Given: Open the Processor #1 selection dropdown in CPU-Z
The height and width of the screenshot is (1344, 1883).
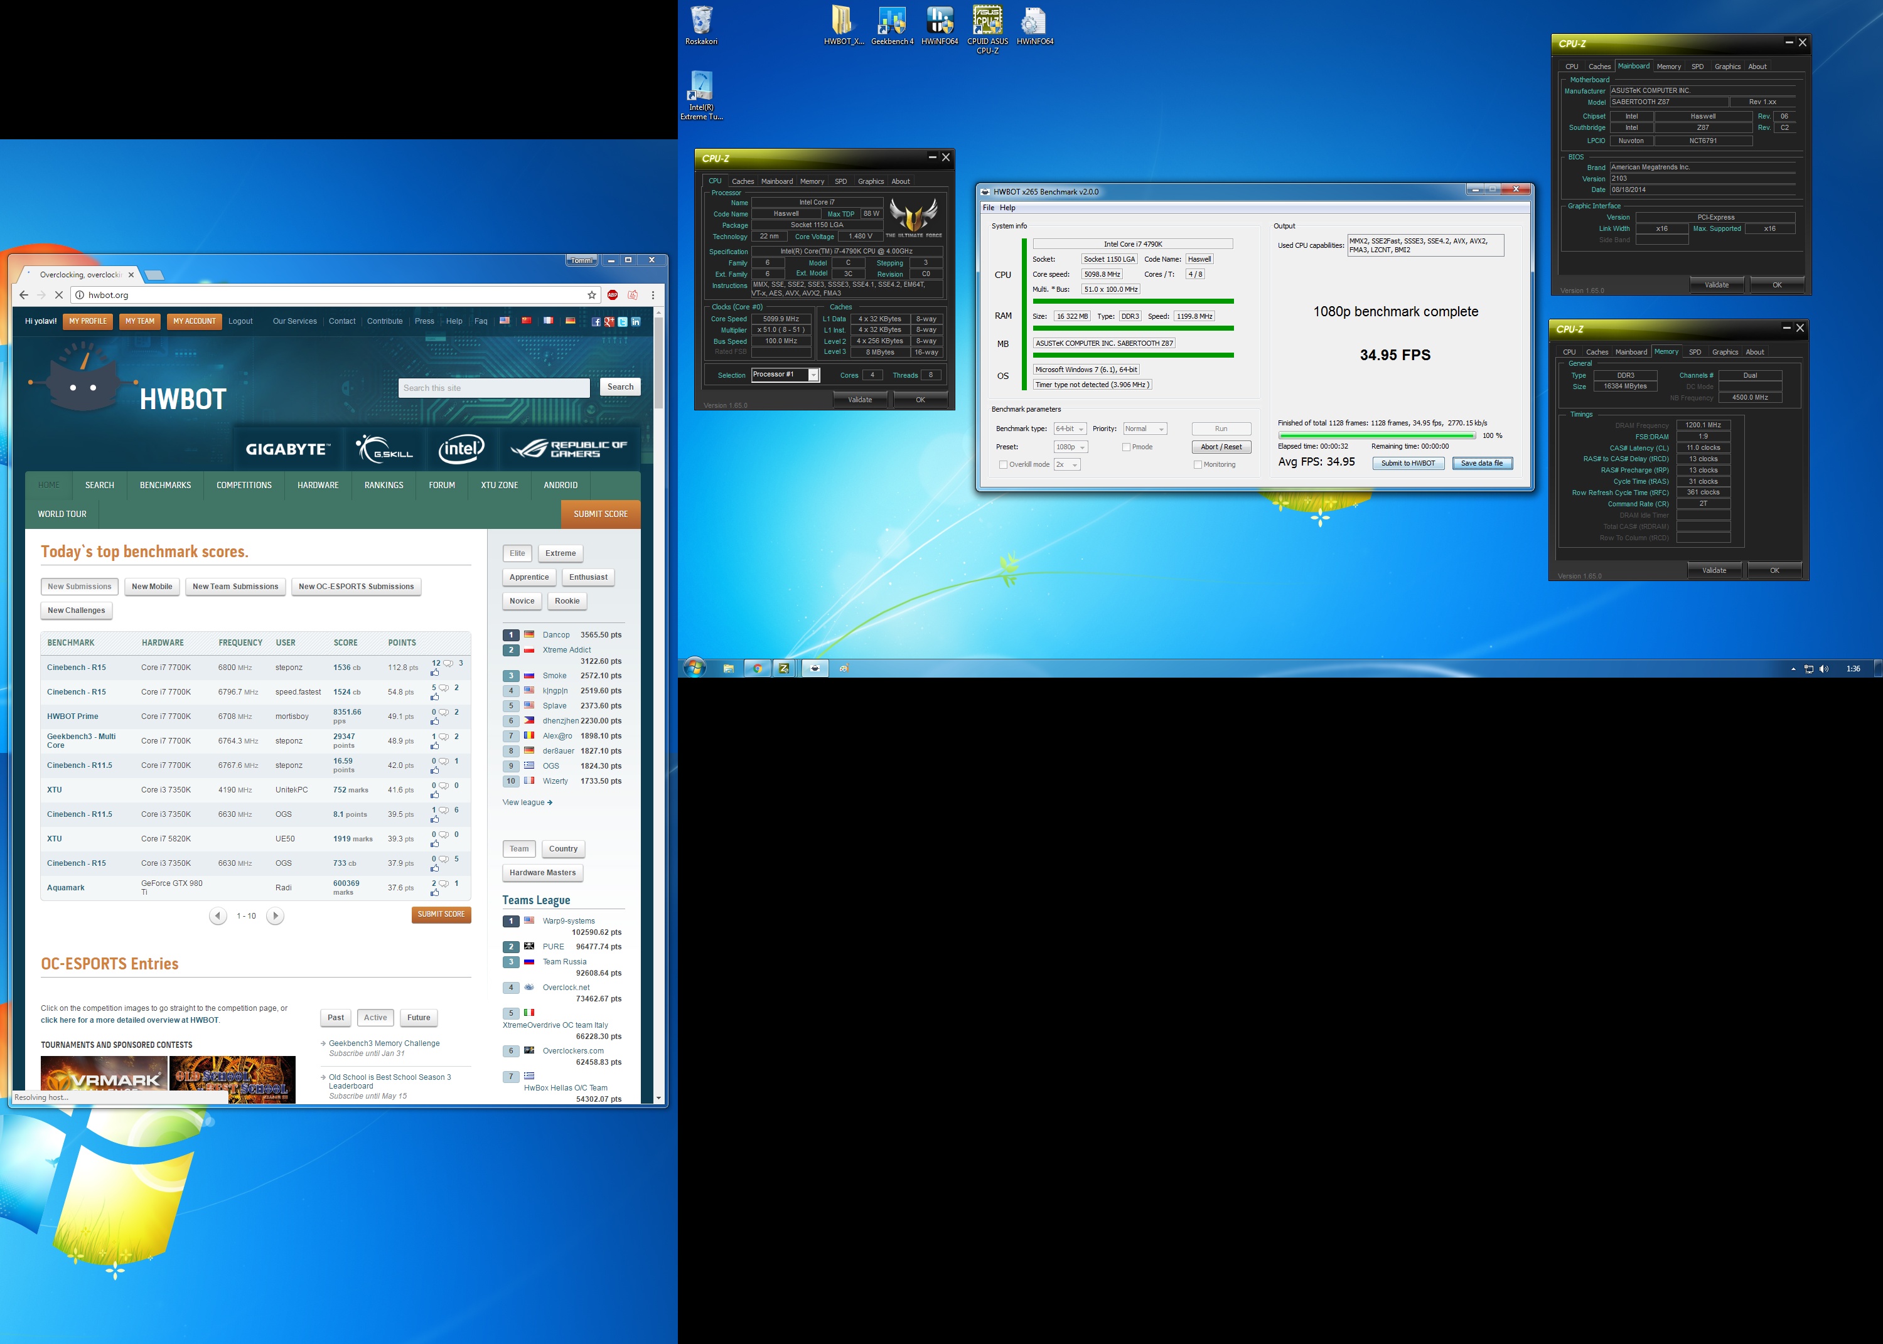Looking at the screenshot, I should [x=813, y=375].
